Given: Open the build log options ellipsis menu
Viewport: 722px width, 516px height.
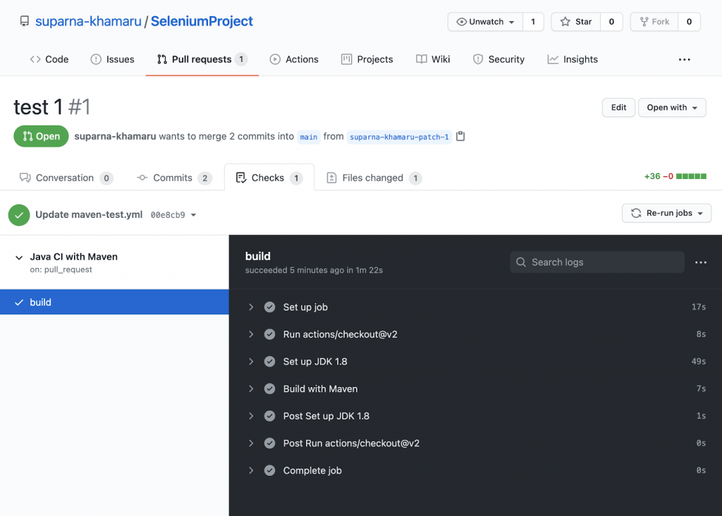Looking at the screenshot, I should pos(700,262).
